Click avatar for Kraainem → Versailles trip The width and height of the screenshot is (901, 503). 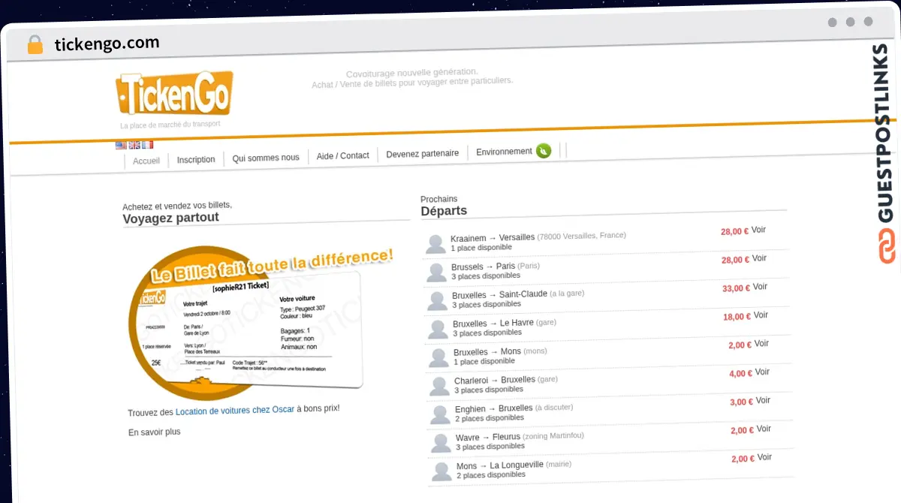tap(435, 243)
